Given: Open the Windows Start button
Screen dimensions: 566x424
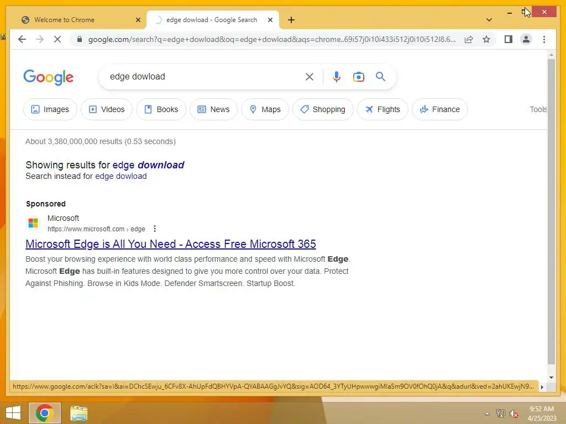Looking at the screenshot, I should pyautogui.click(x=13, y=413).
